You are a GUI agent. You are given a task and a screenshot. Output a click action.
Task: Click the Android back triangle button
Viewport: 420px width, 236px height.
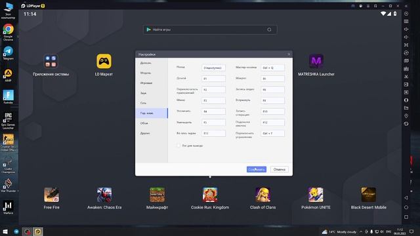point(406,198)
